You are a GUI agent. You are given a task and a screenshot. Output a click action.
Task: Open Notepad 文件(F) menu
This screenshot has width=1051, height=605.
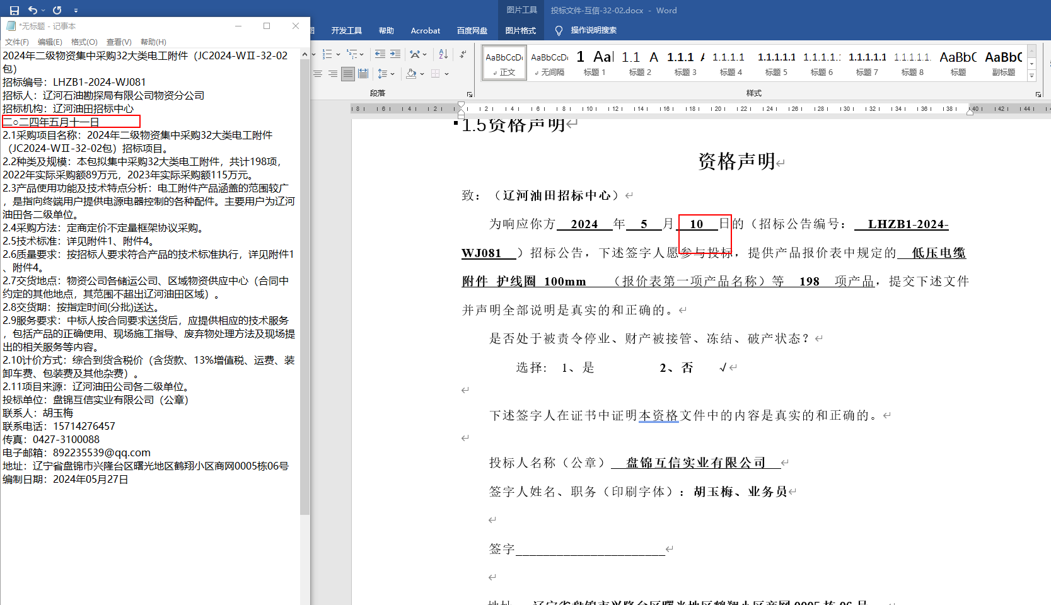(17, 42)
